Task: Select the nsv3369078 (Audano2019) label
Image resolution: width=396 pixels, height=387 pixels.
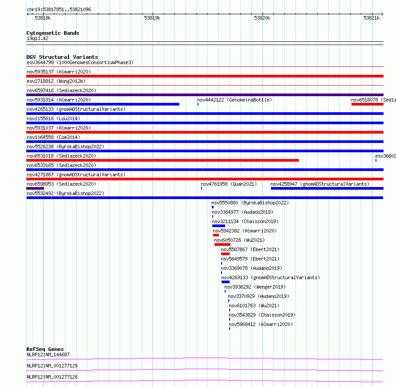Action: click(251, 268)
